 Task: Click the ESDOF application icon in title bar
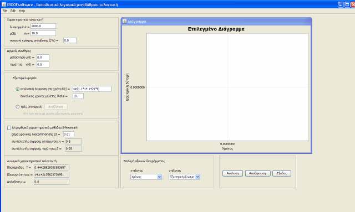4,4
